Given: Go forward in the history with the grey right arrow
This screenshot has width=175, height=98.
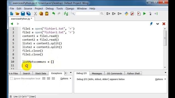Looking at the screenshot, I should point(18,24).
